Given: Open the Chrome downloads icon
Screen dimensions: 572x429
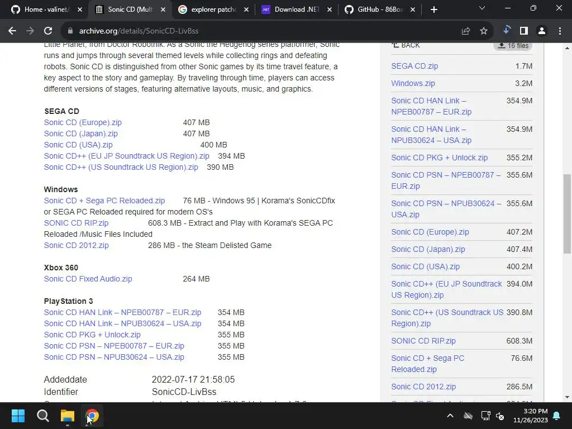Looking at the screenshot, I should point(506,31).
